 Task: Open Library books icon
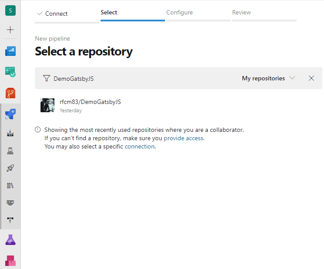(10, 186)
